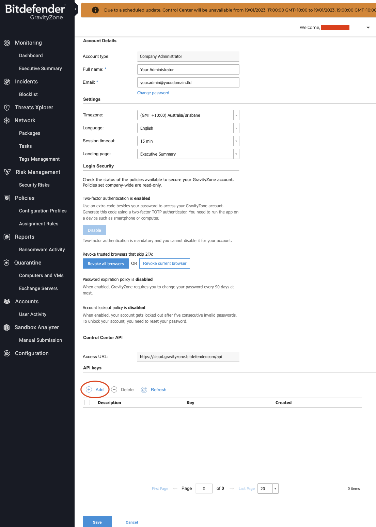The height and width of the screenshot is (527, 376).
Task: Open the Quarantine section icon
Action: 7,262
